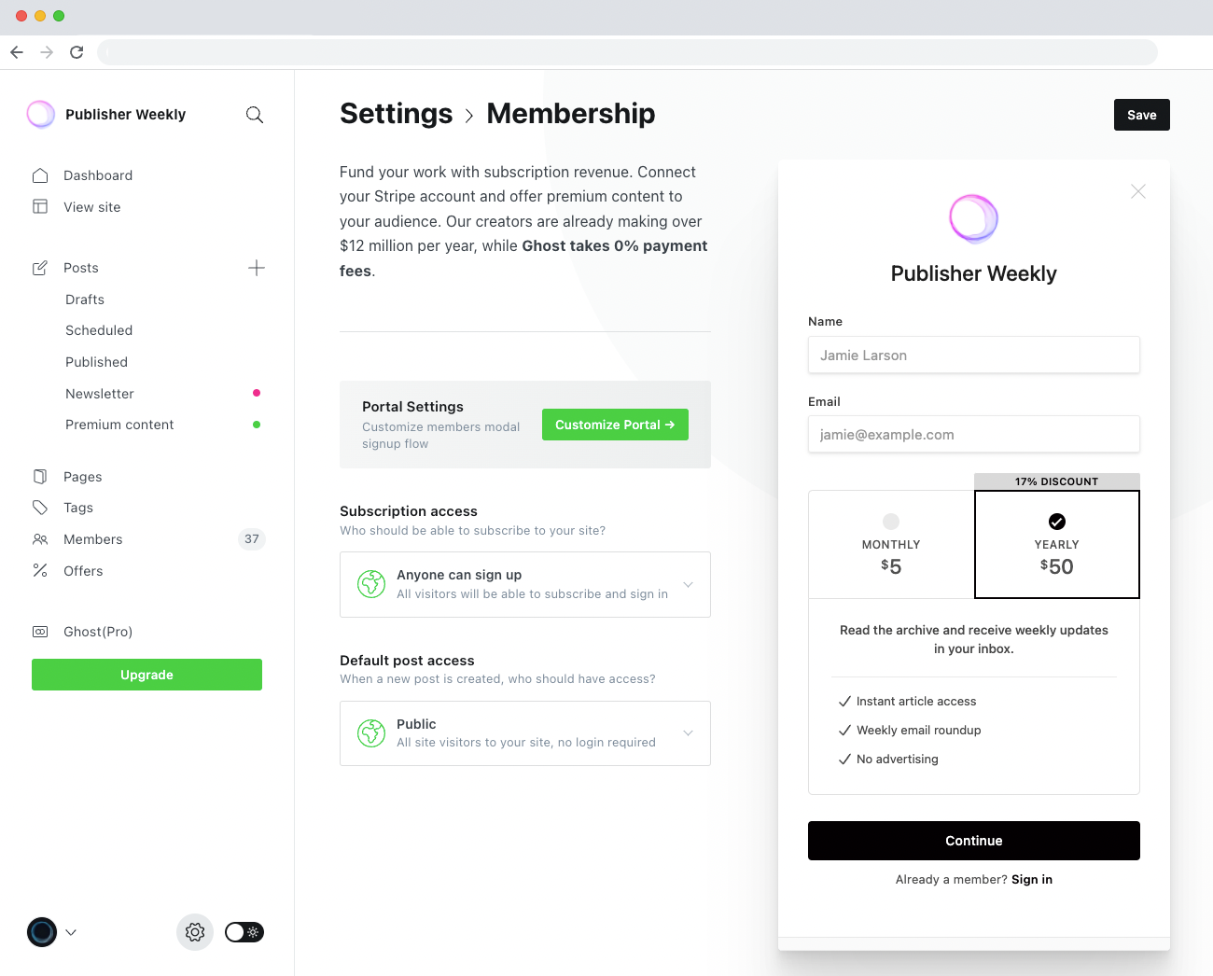Open the Members section
The width and height of the screenshot is (1213, 976).
coord(93,539)
